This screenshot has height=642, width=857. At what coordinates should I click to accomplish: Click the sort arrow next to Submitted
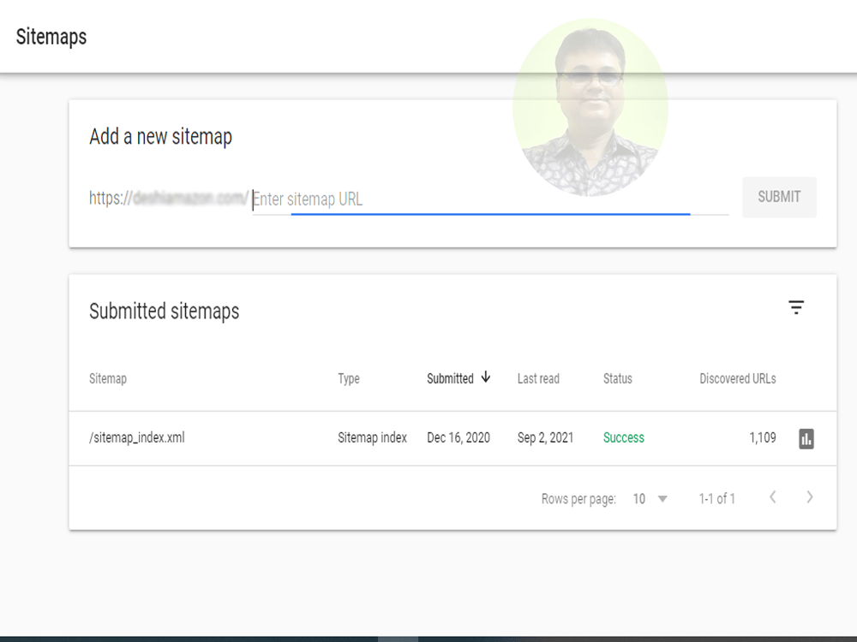click(485, 377)
